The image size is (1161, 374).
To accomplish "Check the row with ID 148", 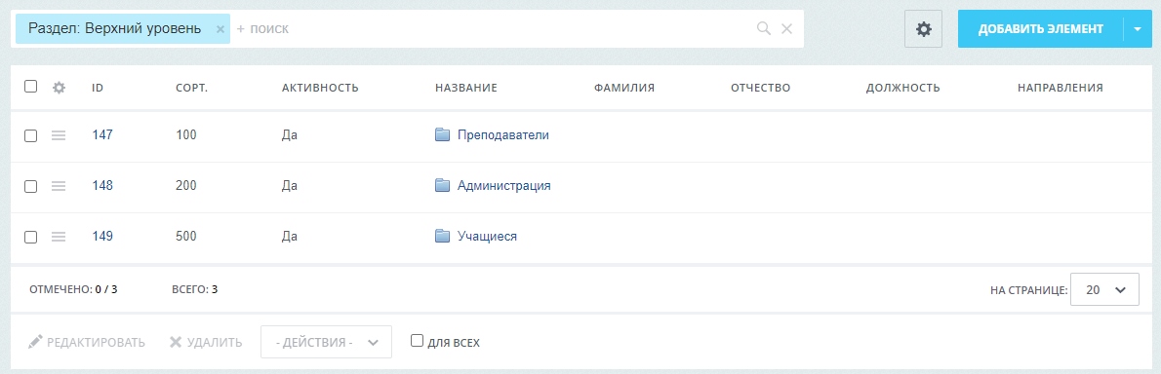I will 30,186.
